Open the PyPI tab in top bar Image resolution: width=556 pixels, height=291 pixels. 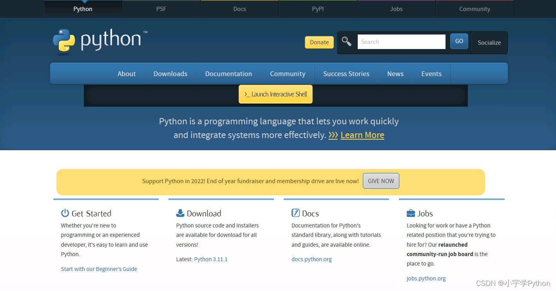click(x=318, y=9)
